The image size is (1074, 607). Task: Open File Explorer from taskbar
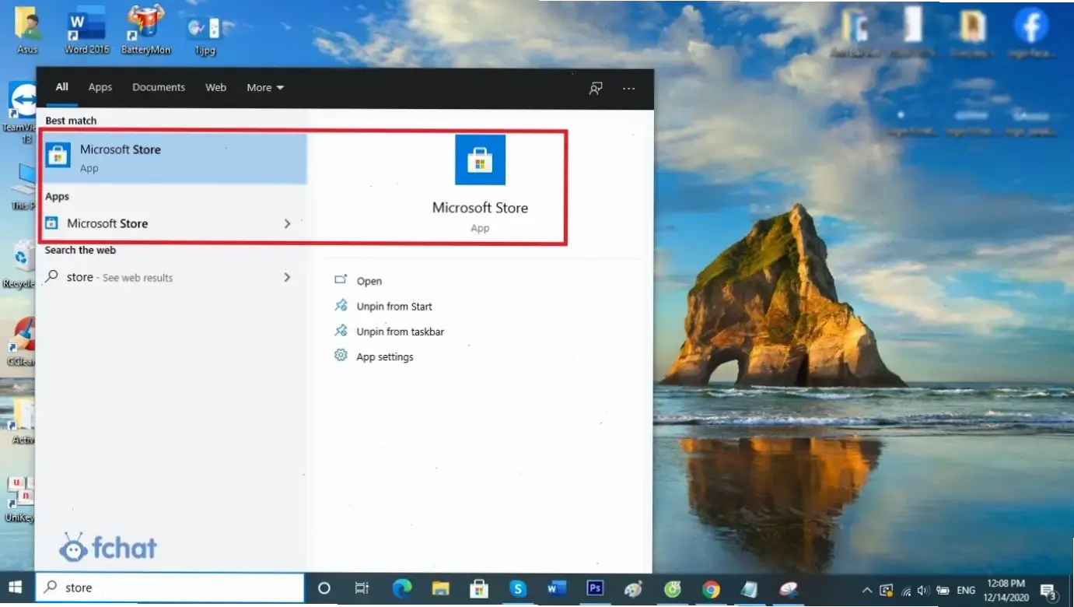[x=441, y=588]
